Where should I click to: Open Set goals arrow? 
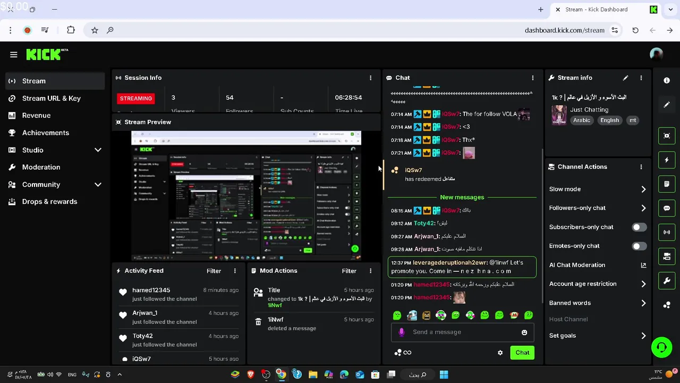[643, 336]
